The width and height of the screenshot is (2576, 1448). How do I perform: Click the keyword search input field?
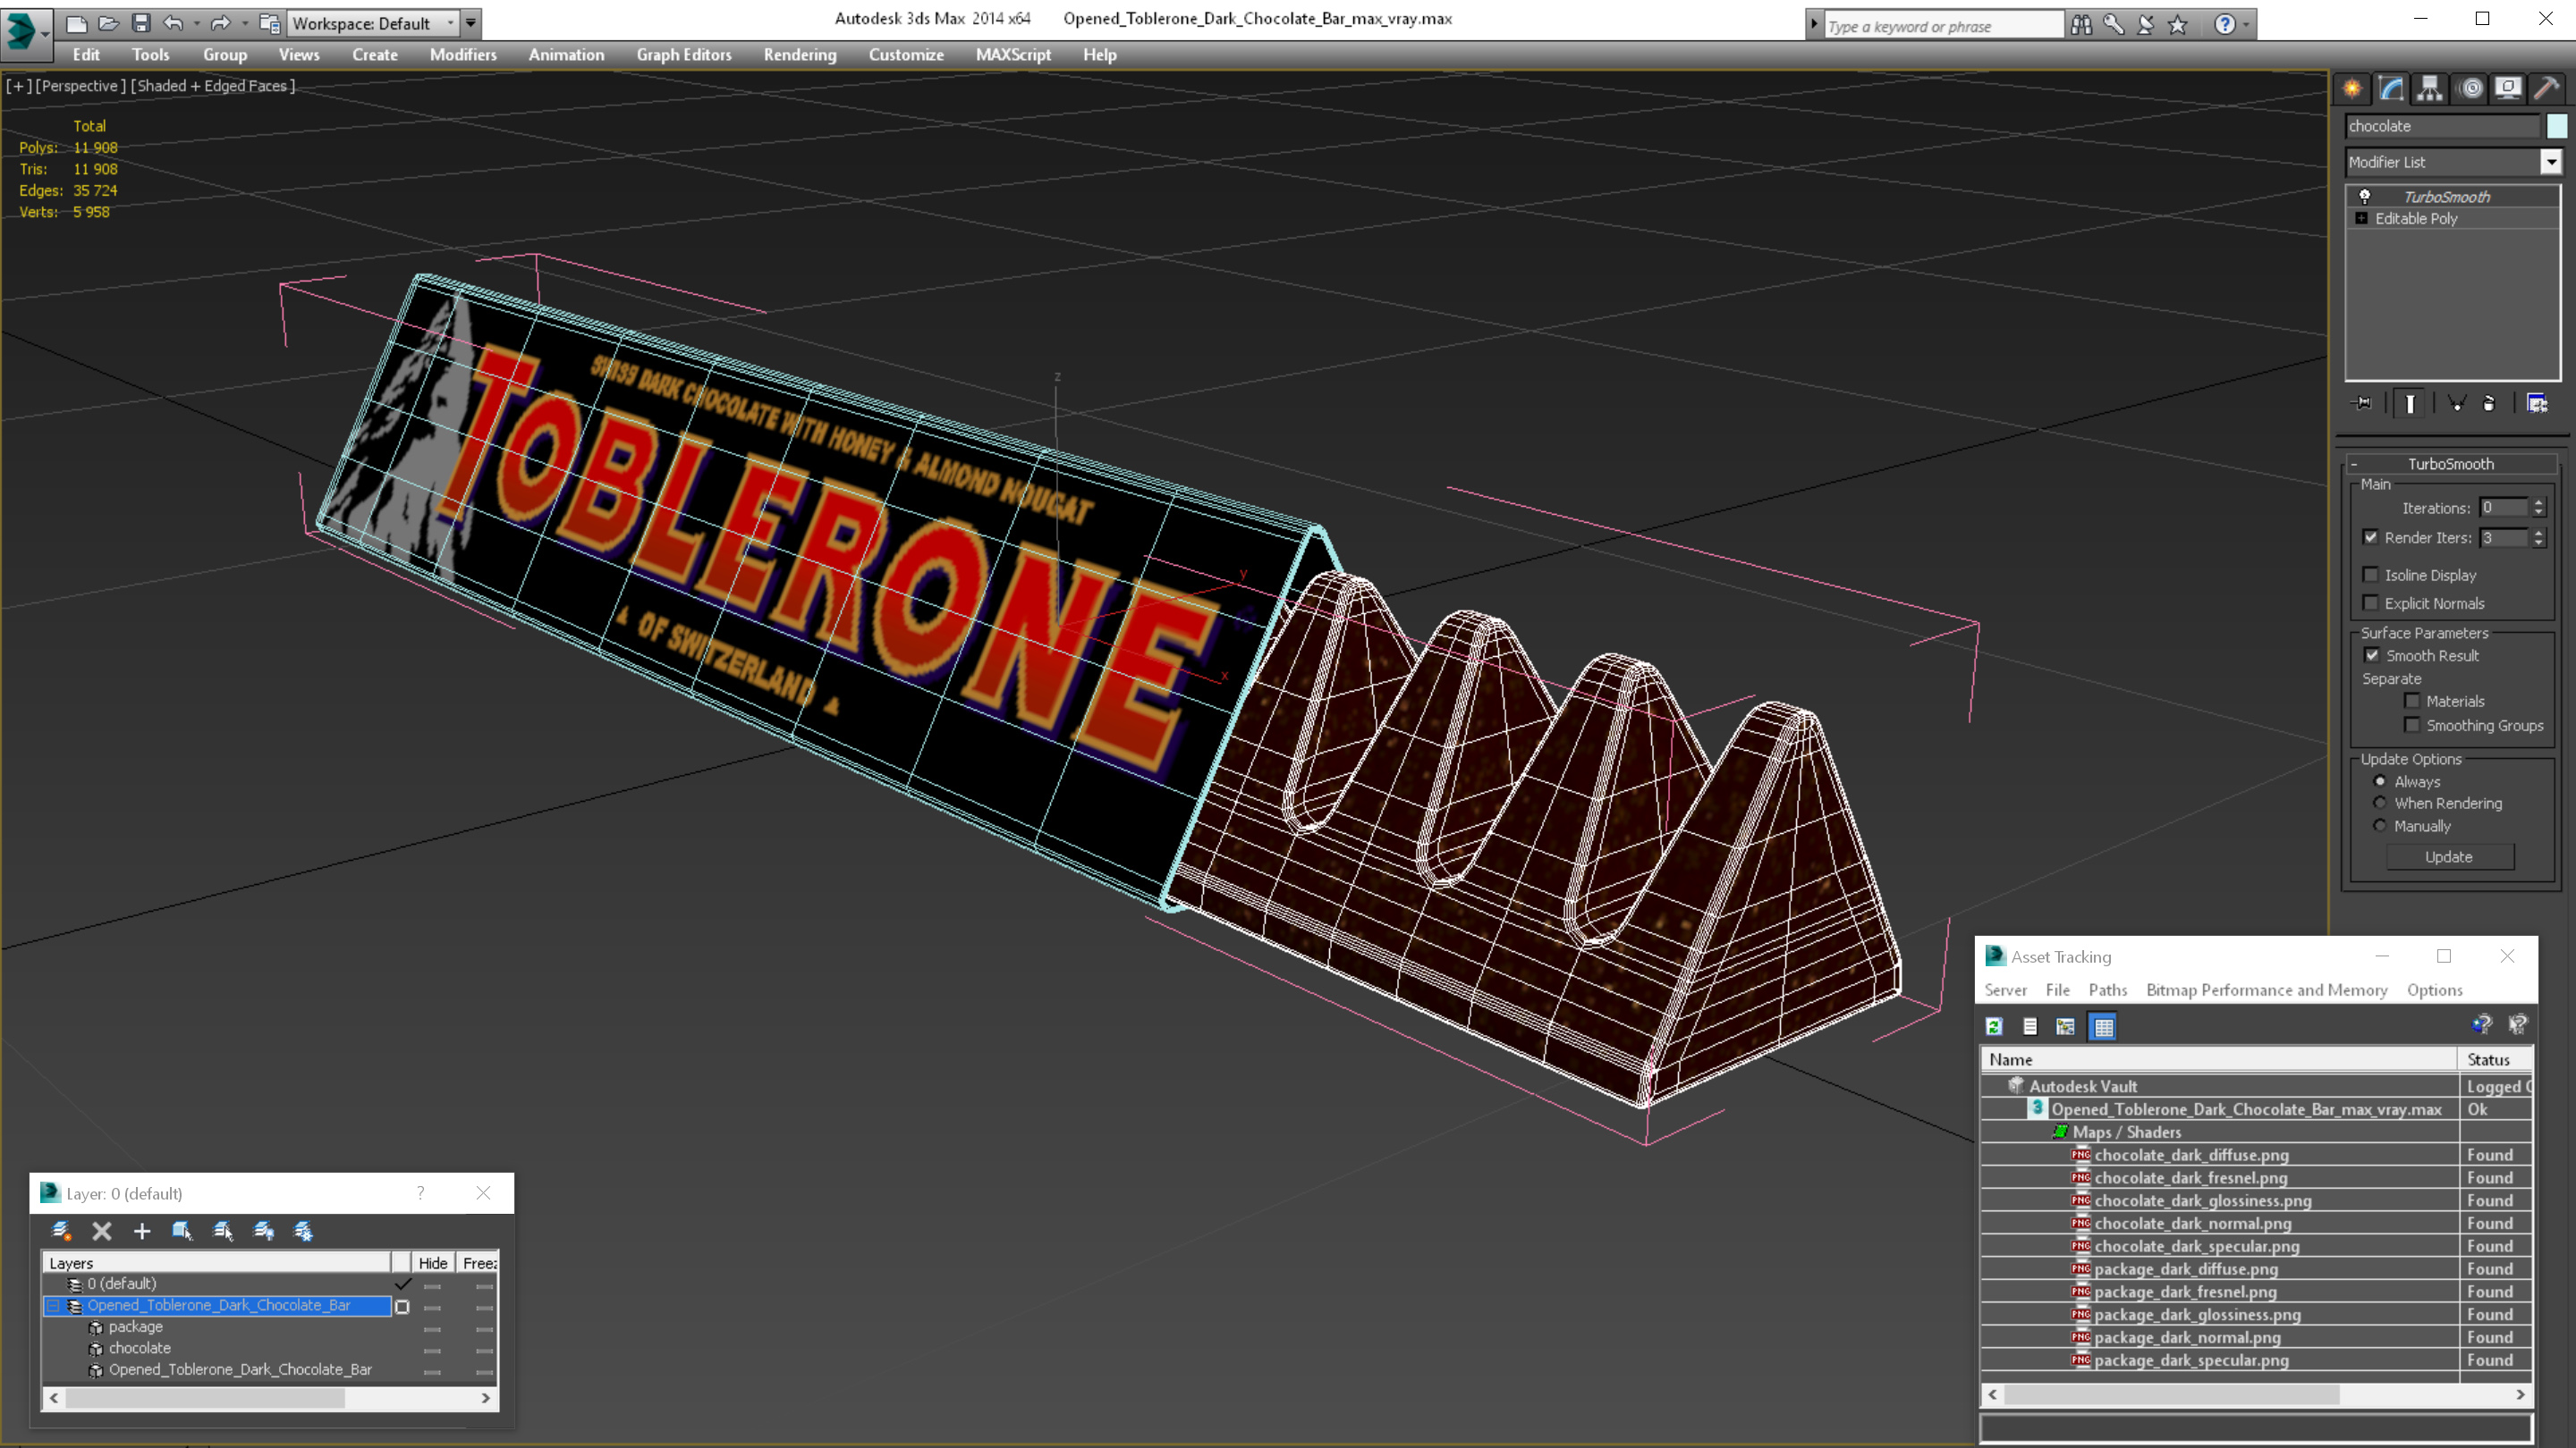click(1944, 26)
